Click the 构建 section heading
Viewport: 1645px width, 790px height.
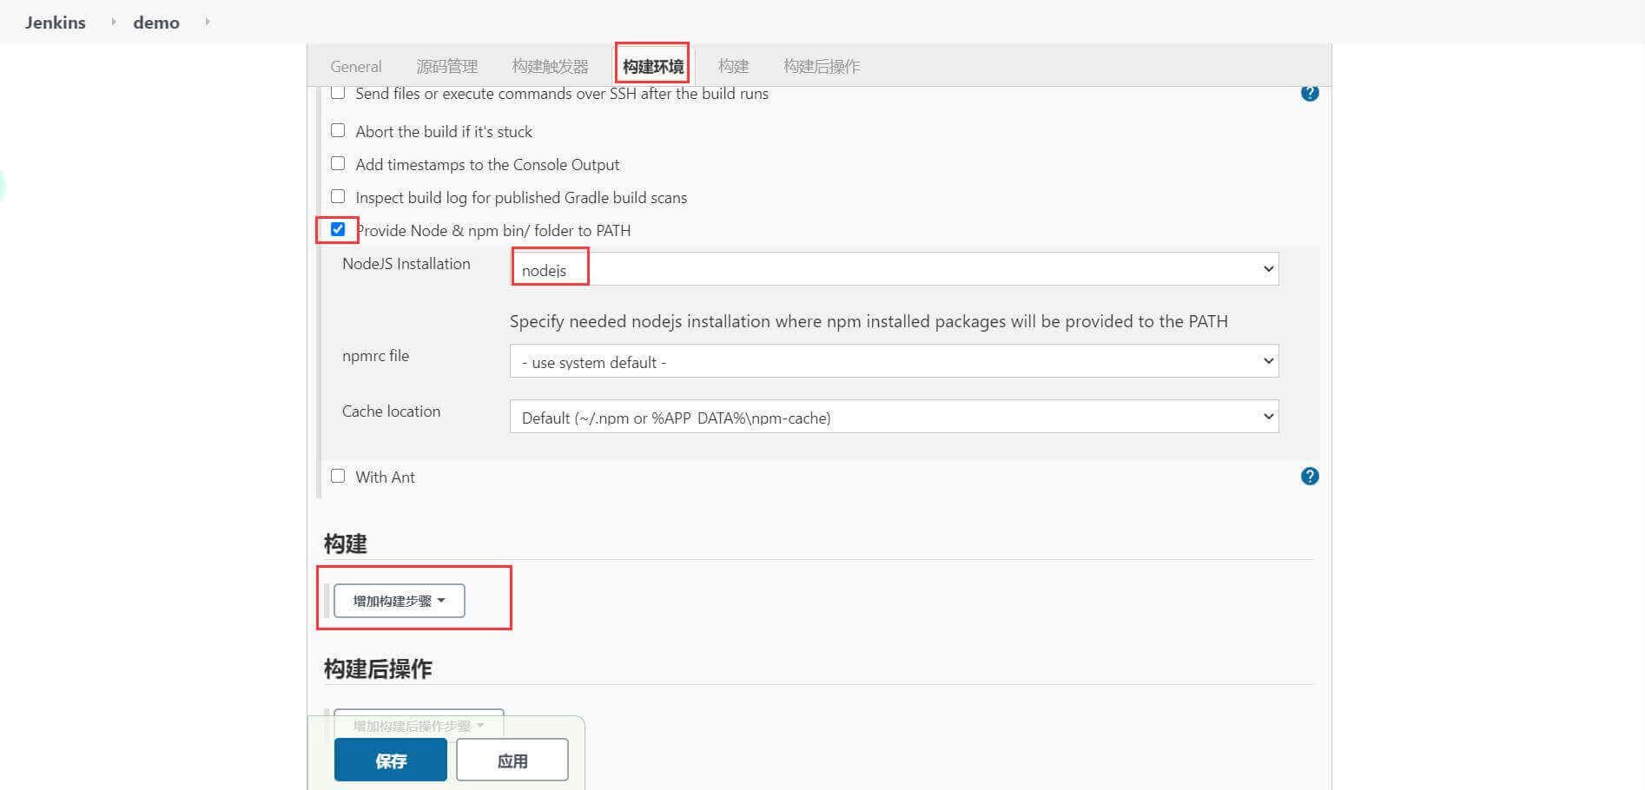[x=346, y=543]
